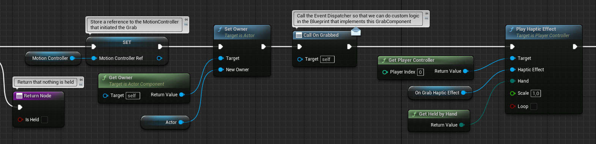Click the New Owner input pin
Image resolution: width=596 pixels, height=144 pixels.
pos(221,69)
